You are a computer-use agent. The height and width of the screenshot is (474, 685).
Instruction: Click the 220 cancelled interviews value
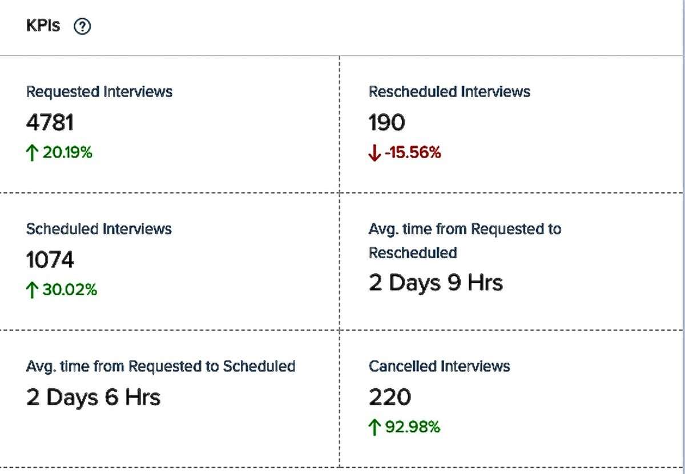[x=389, y=397]
